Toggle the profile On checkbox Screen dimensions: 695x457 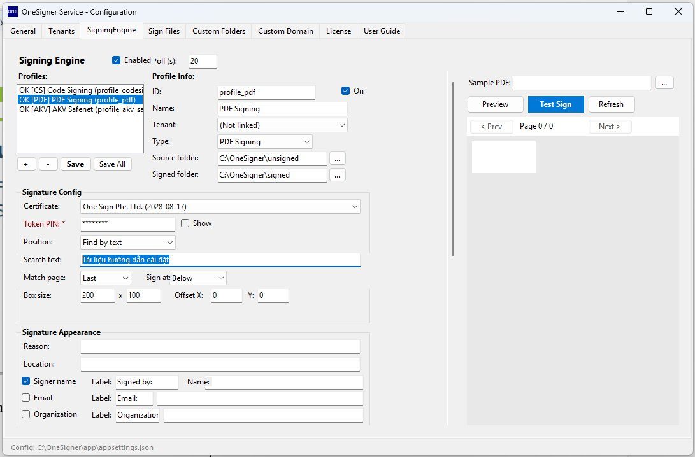coord(346,91)
